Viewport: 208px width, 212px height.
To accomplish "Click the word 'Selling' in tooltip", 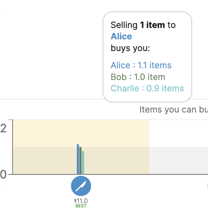I will pos(124,25).
